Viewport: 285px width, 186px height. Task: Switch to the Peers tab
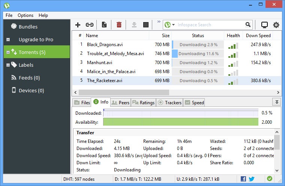(x=120, y=102)
